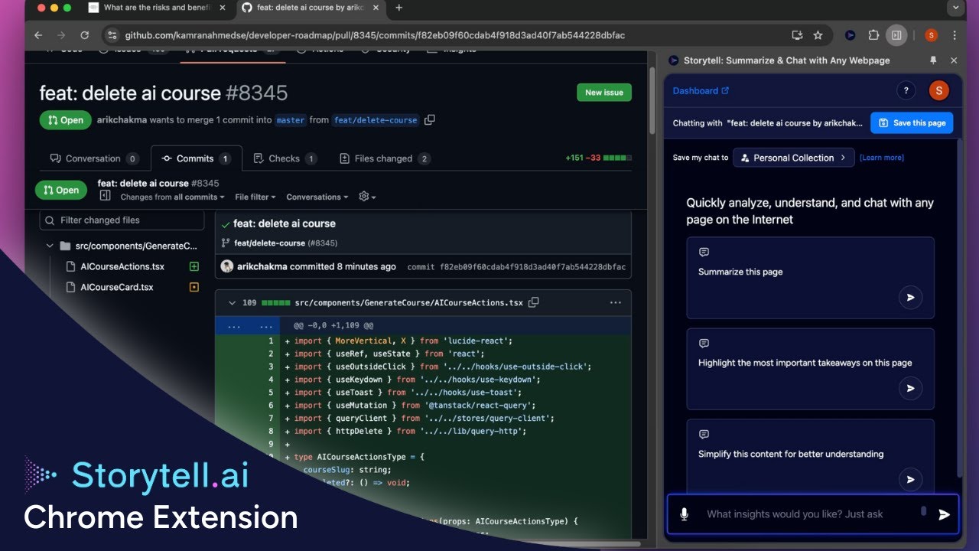Toggle file tree sidebar icon

pyautogui.click(x=106, y=196)
